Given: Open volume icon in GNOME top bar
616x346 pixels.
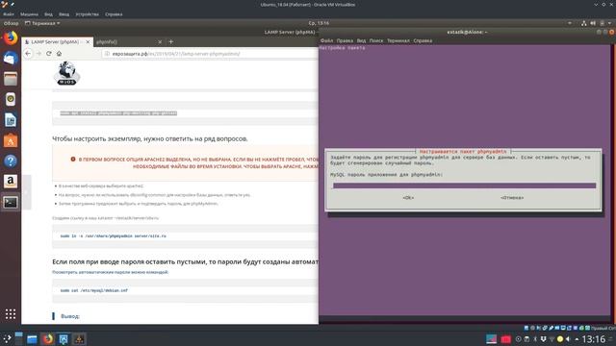Looking at the screenshot, I should (593, 23).
